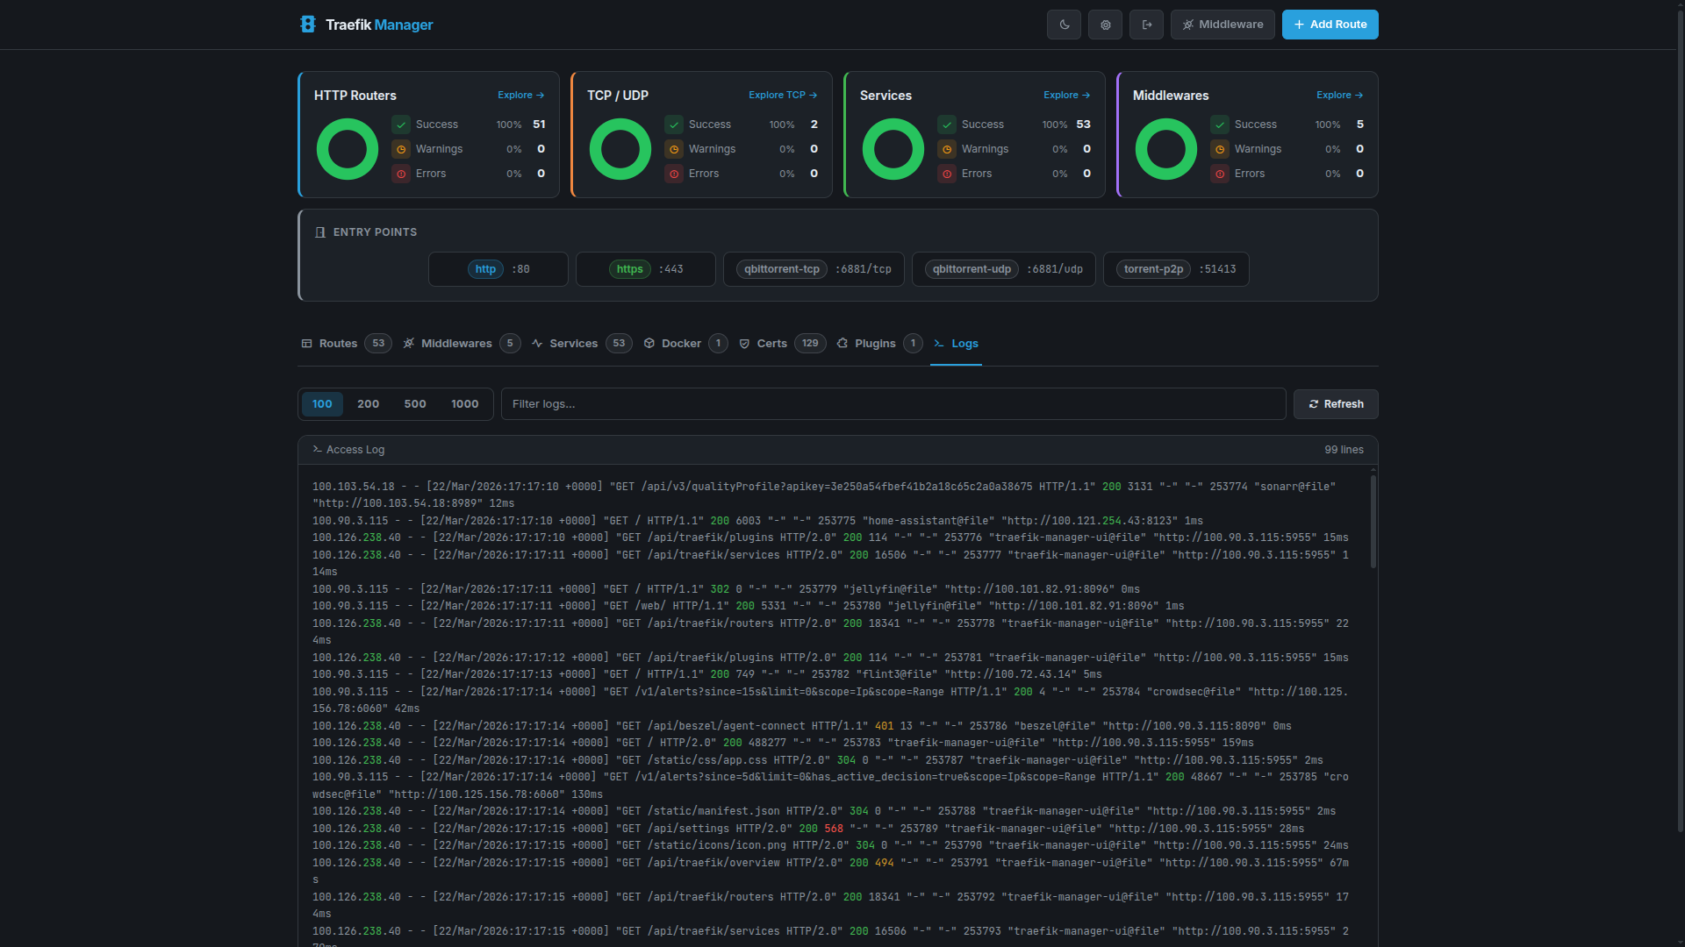Image resolution: width=1685 pixels, height=947 pixels.
Task: Open settings gear icon in header
Action: tap(1105, 25)
